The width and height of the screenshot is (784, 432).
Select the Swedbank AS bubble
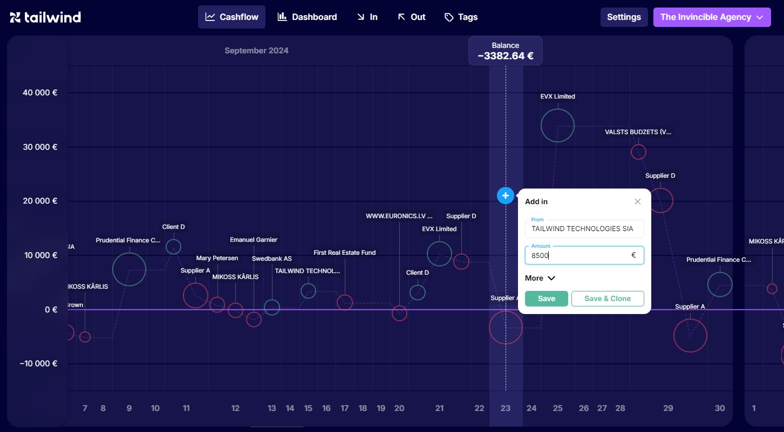point(272,308)
